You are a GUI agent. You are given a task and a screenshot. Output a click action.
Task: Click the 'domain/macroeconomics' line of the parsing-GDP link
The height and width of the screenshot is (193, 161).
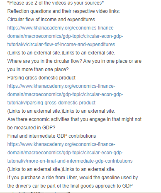click(65, 94)
